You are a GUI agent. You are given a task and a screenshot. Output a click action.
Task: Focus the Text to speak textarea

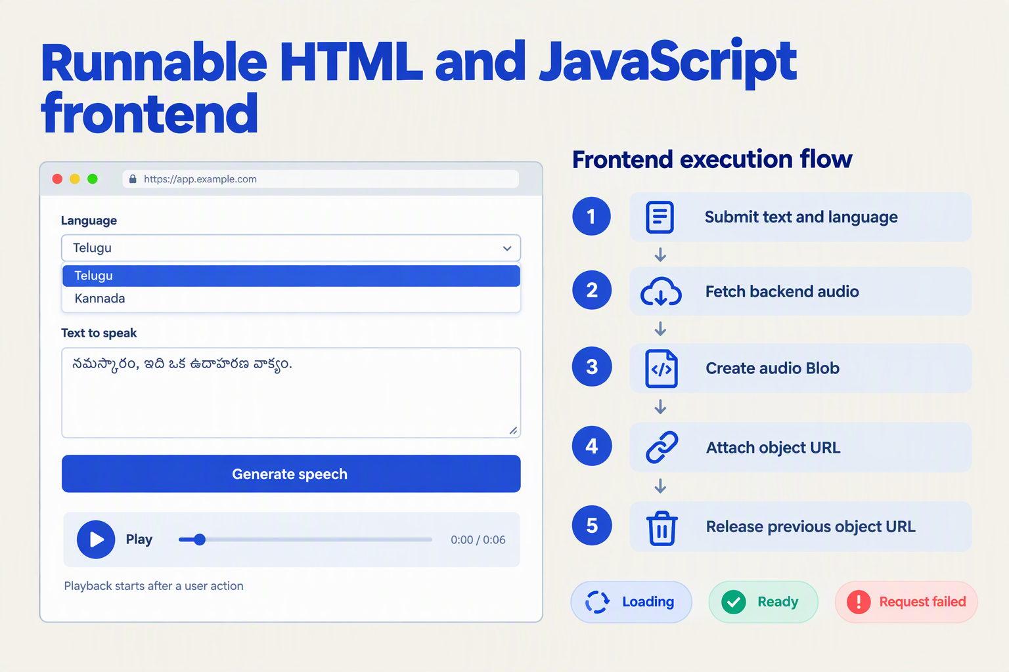tap(291, 392)
